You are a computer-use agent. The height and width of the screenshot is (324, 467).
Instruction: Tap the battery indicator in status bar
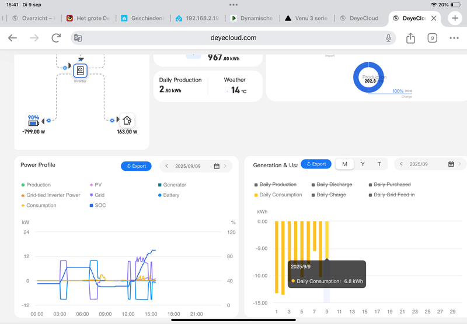[x=456, y=5]
